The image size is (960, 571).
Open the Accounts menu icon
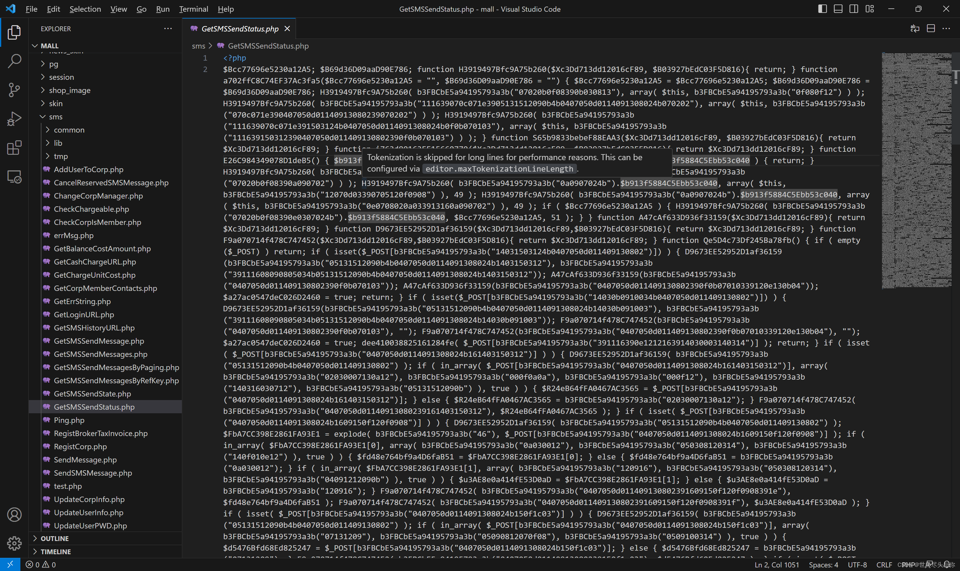coord(14,514)
